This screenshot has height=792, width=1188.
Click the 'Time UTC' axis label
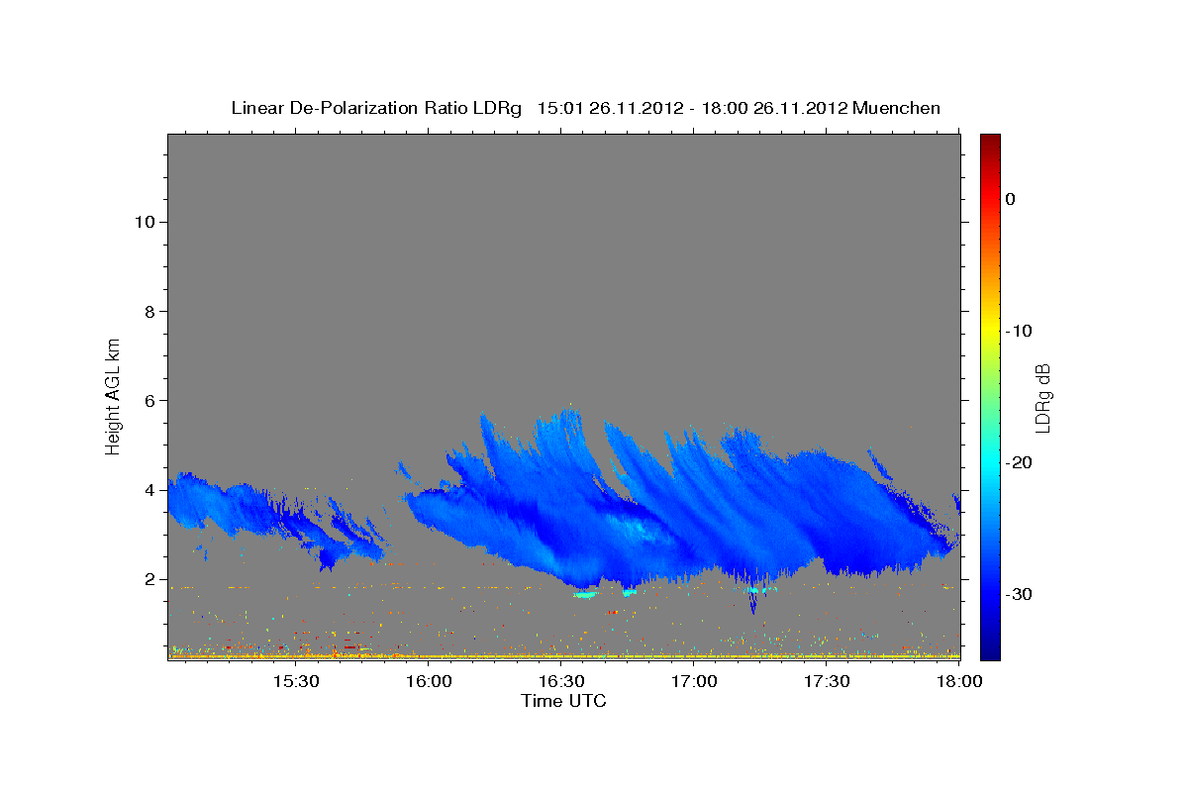(563, 701)
